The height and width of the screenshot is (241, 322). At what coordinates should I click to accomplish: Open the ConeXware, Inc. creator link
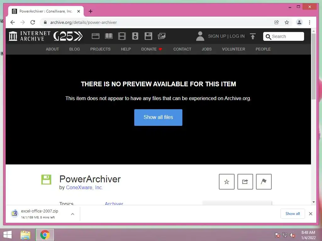click(84, 188)
